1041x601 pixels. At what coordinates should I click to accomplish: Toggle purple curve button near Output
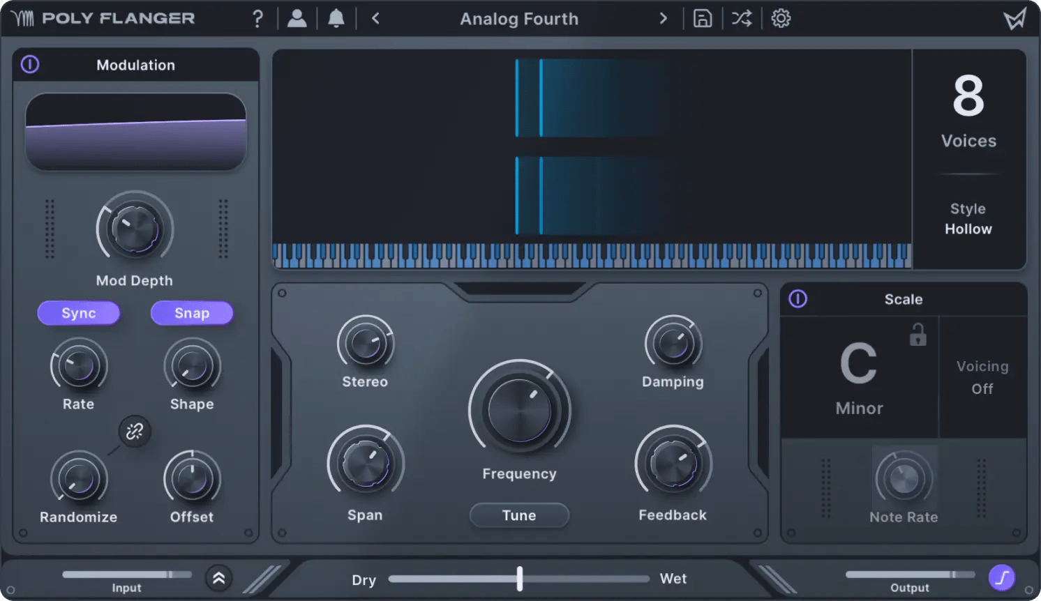(1002, 577)
